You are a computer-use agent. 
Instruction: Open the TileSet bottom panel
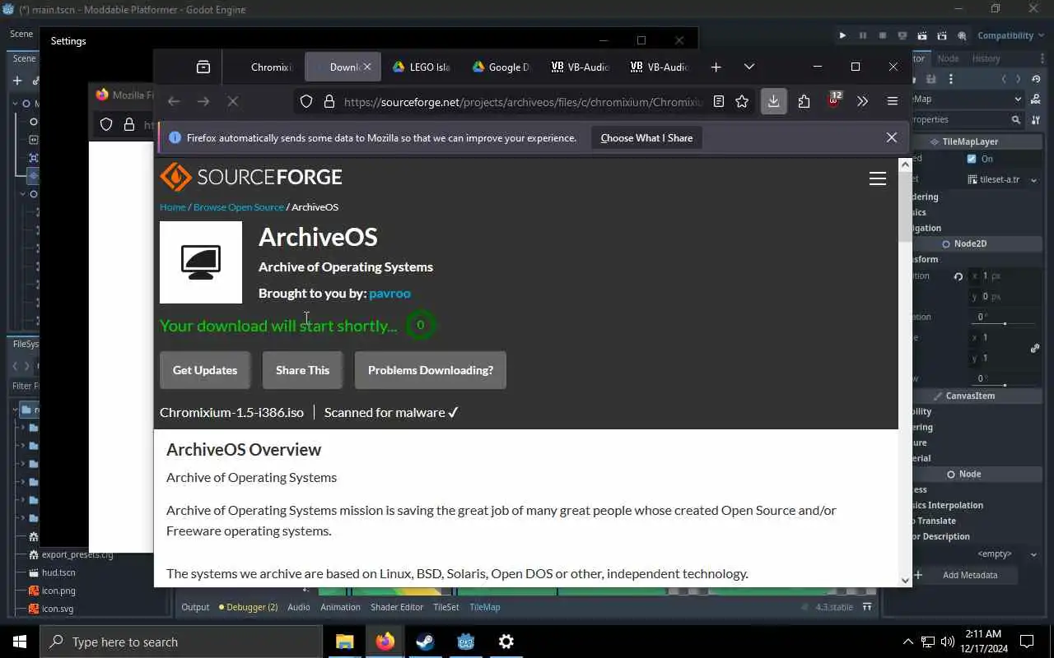pyautogui.click(x=445, y=607)
